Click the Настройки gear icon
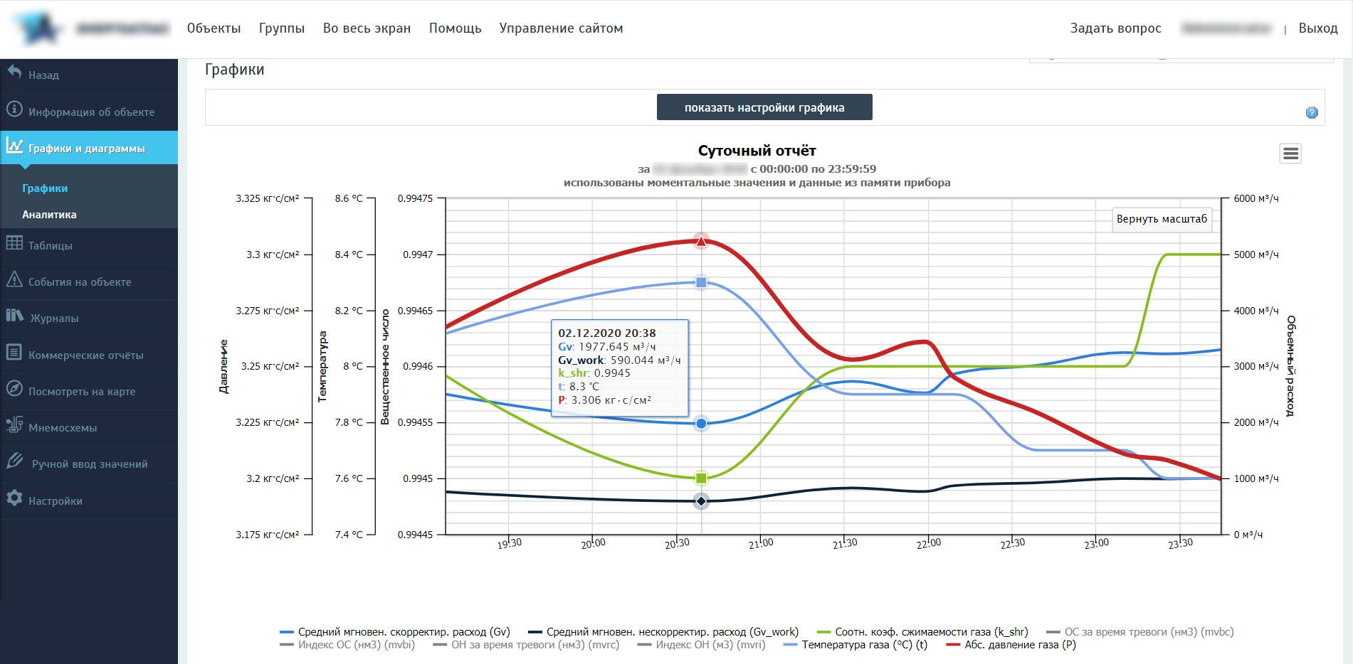 (14, 499)
